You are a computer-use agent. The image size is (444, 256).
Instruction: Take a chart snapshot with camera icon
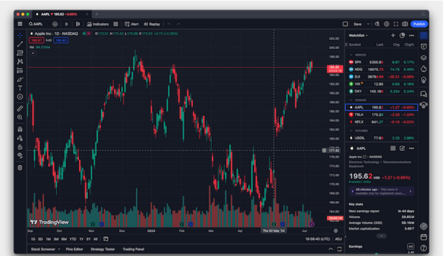click(405, 24)
